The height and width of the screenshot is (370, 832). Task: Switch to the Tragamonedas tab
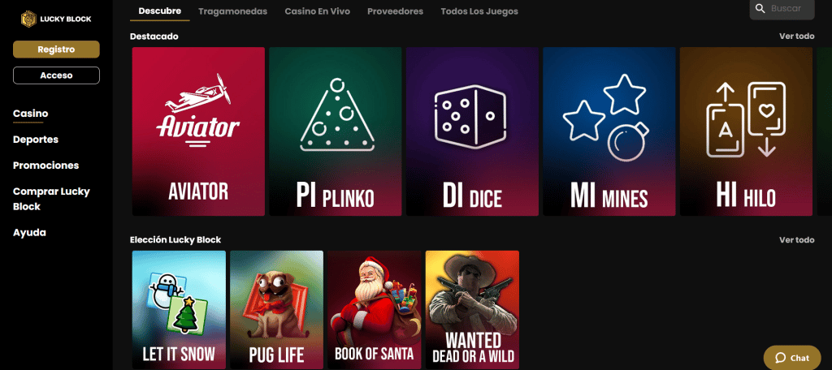pos(233,11)
